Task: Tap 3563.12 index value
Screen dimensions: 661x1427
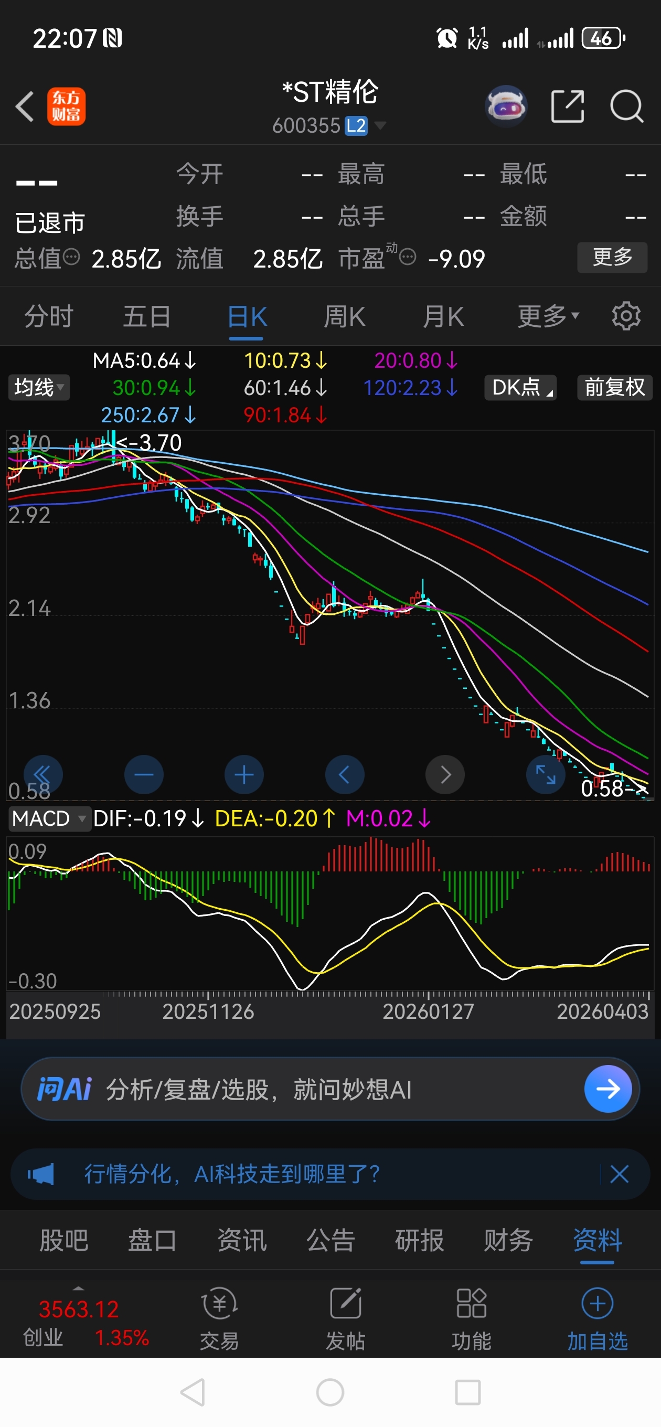Action: coord(79,1309)
